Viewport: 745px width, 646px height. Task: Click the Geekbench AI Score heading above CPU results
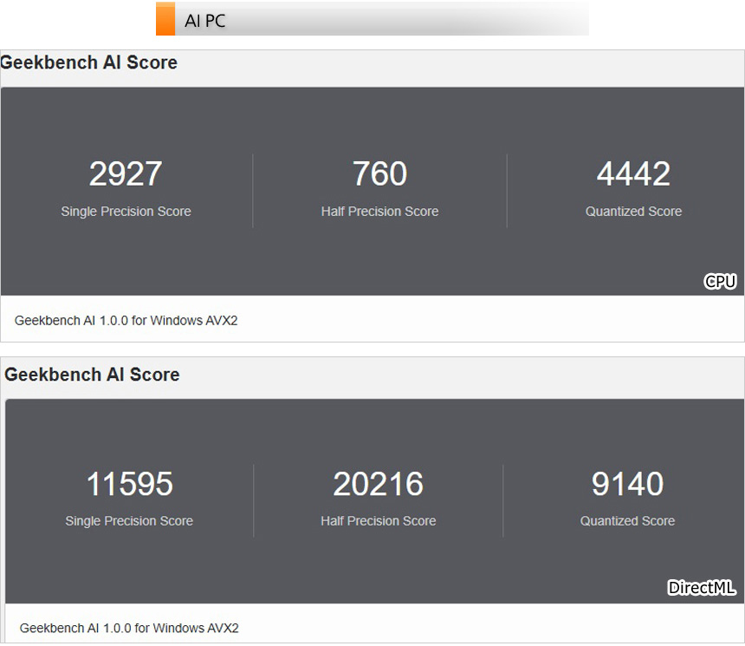(89, 62)
